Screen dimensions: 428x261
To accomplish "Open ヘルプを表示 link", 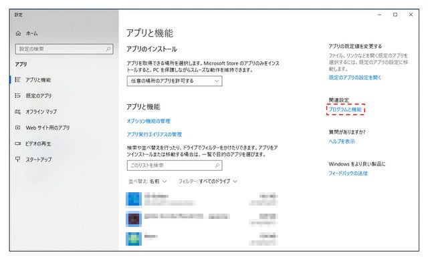I will click(342, 142).
